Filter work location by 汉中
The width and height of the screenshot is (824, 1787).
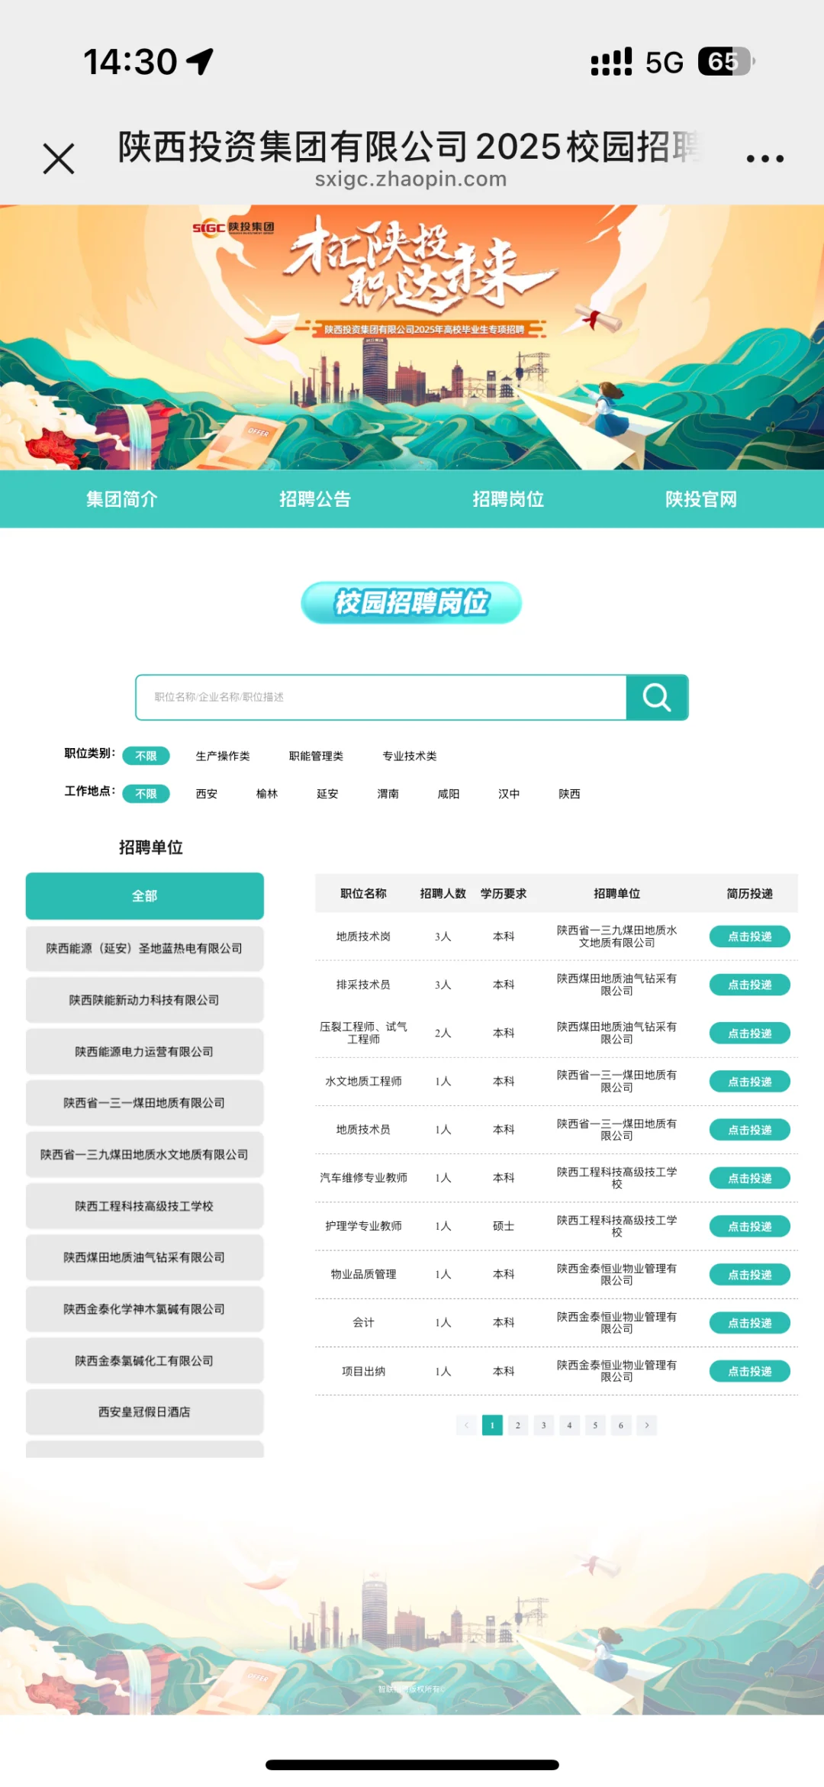pyautogui.click(x=509, y=794)
